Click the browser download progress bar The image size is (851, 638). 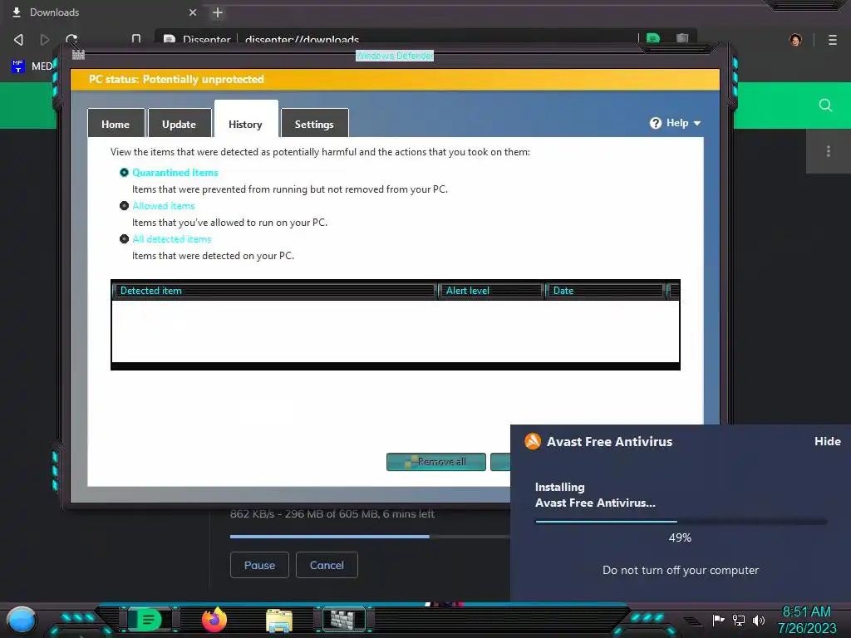tap(369, 537)
